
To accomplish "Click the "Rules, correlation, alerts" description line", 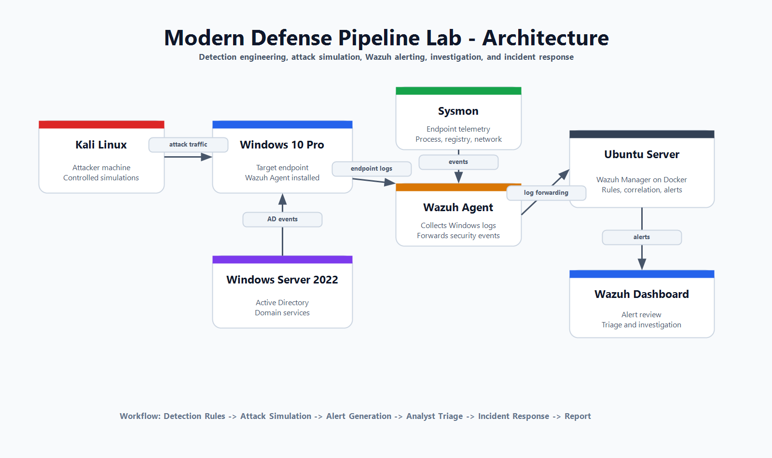I will coord(642,190).
